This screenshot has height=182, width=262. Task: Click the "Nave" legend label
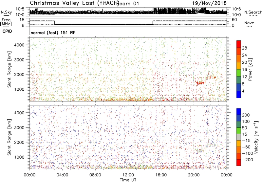pyautogui.click(x=249, y=23)
